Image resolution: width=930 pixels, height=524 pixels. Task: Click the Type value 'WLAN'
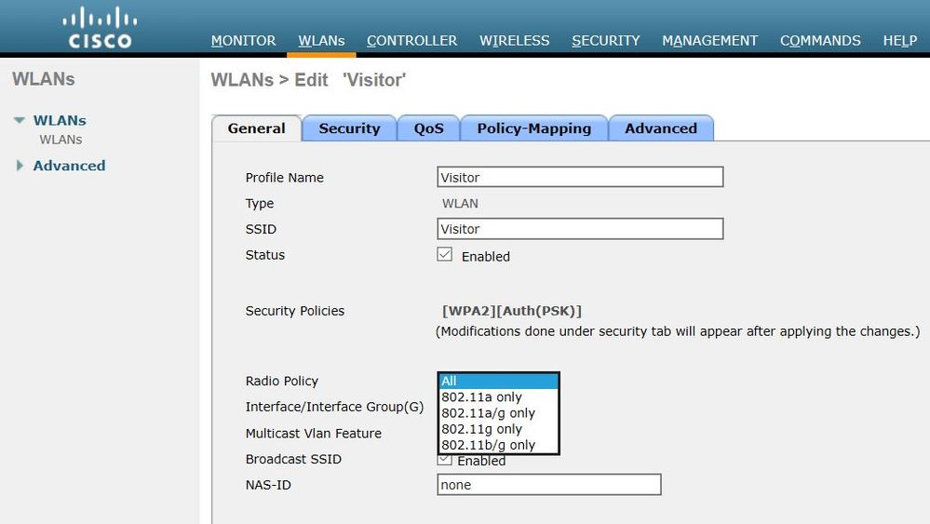pos(460,203)
